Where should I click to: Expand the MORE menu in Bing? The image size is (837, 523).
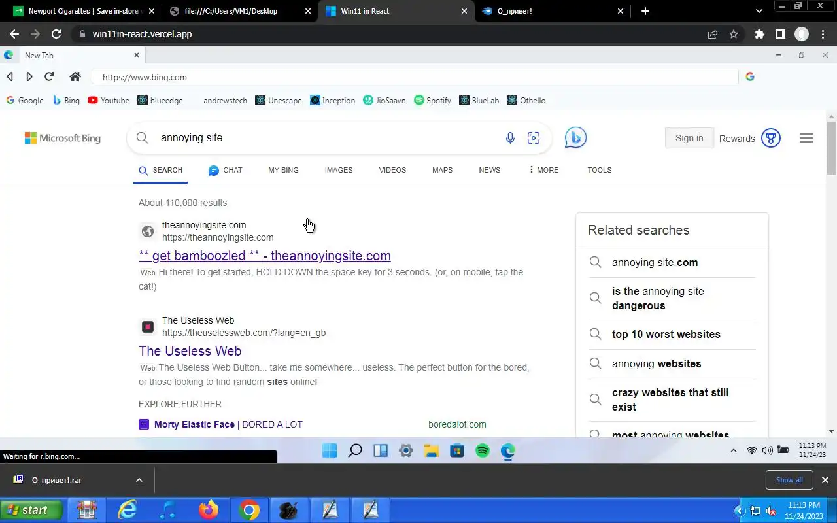(543, 170)
